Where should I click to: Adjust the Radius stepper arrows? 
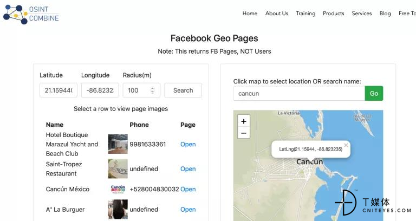152,90
